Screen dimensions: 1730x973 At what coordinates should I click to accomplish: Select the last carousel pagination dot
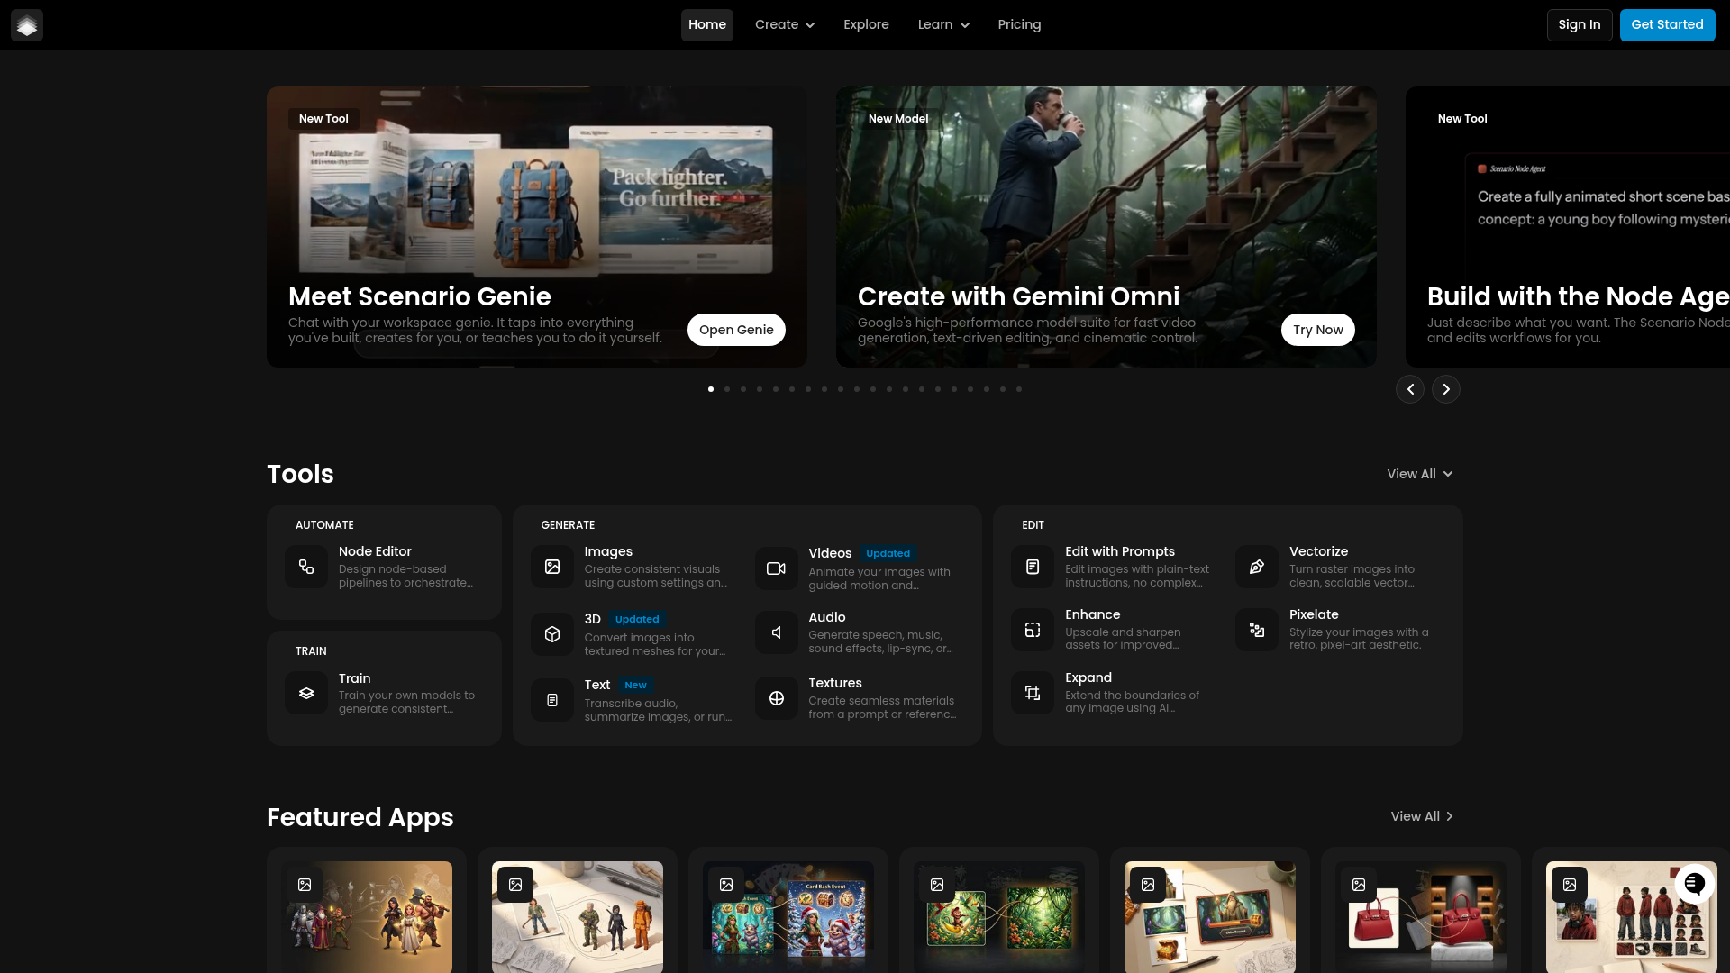pos(1019,389)
